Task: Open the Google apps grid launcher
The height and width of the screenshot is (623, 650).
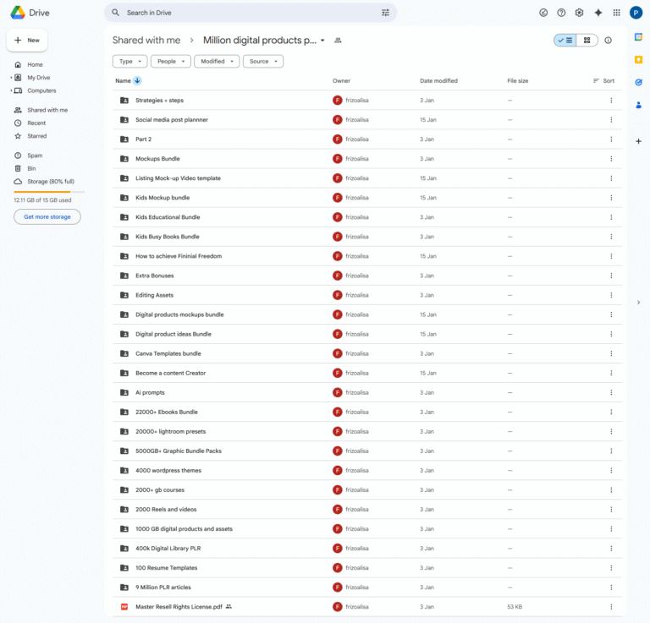Action: point(616,13)
